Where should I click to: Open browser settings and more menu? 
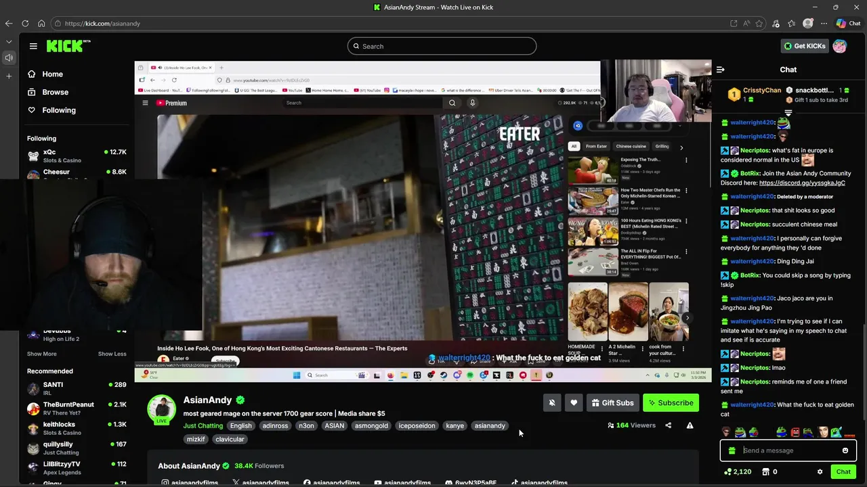click(824, 24)
